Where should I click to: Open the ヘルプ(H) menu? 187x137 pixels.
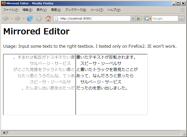point(114,10)
